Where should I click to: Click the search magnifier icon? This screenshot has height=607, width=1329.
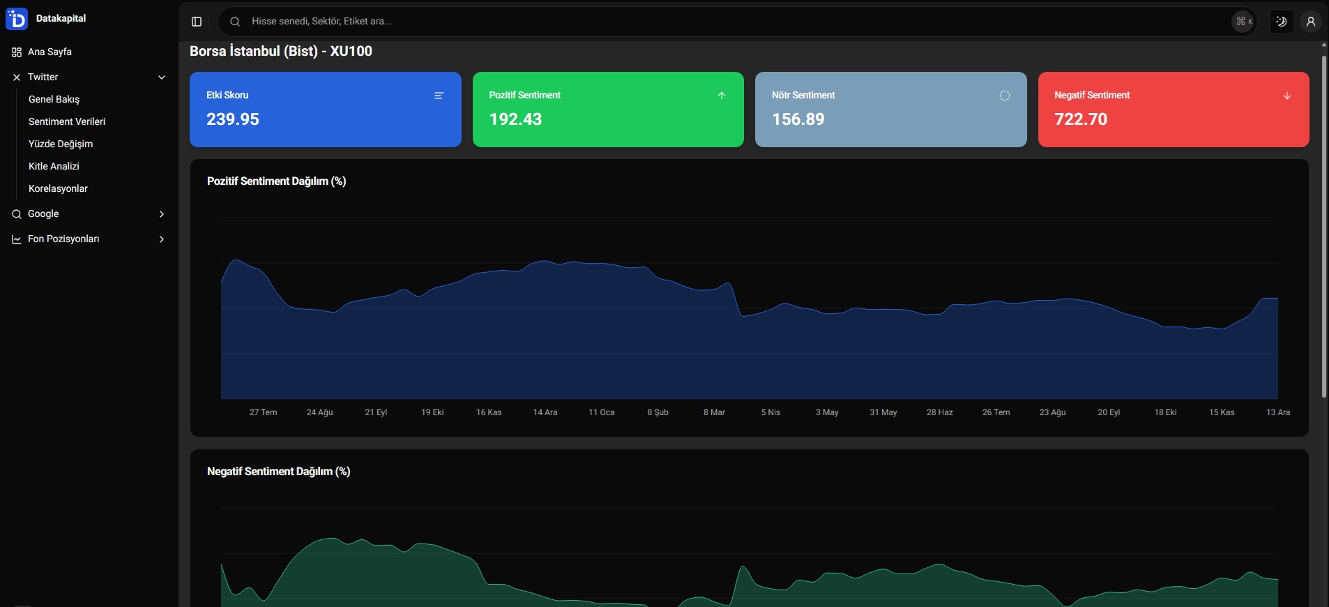pyautogui.click(x=235, y=22)
